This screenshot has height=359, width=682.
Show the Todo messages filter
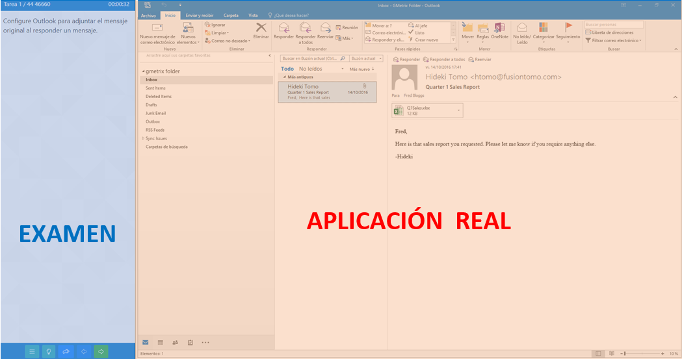click(287, 69)
